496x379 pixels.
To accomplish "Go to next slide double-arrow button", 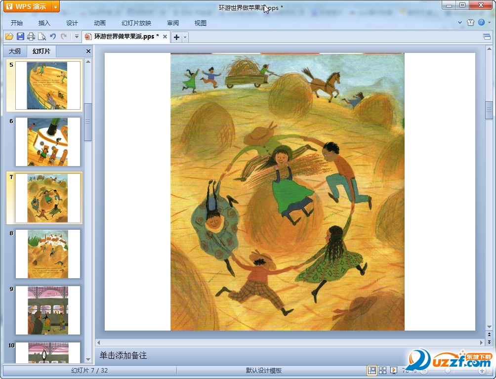I will [x=489, y=342].
